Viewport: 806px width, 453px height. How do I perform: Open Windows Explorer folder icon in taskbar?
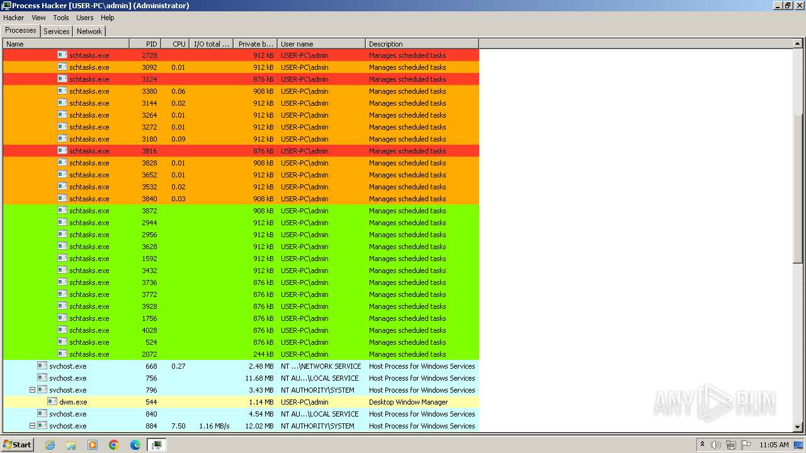(71, 445)
